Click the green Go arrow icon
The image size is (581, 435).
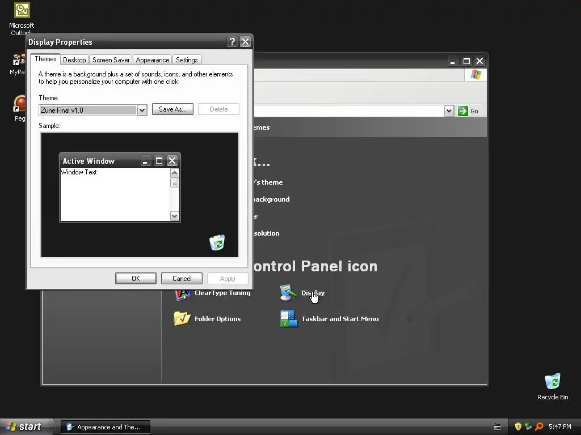(x=463, y=111)
